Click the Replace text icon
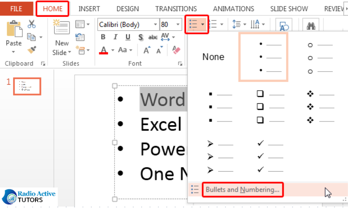348x208 pixels. [284, 26]
